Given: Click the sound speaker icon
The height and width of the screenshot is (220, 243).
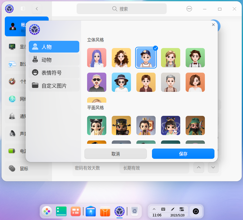Looking at the screenshot, I should click(12, 134).
